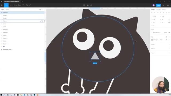Click the Share button

click(158, 5)
